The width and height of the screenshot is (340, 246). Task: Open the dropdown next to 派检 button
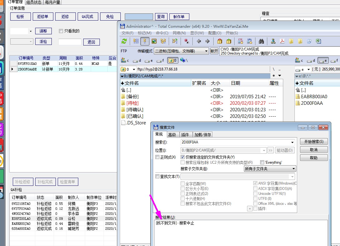[x=31, y=41]
